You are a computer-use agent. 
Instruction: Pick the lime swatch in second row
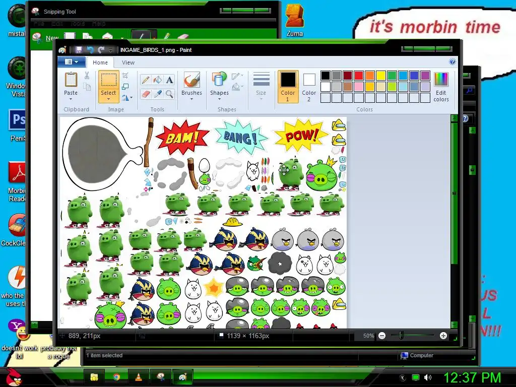(x=392, y=87)
